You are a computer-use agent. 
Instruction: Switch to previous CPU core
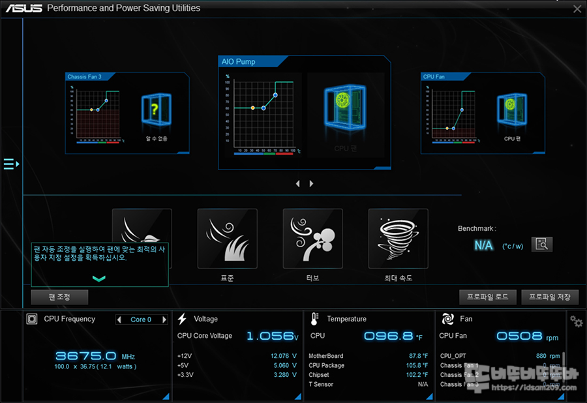[119, 320]
